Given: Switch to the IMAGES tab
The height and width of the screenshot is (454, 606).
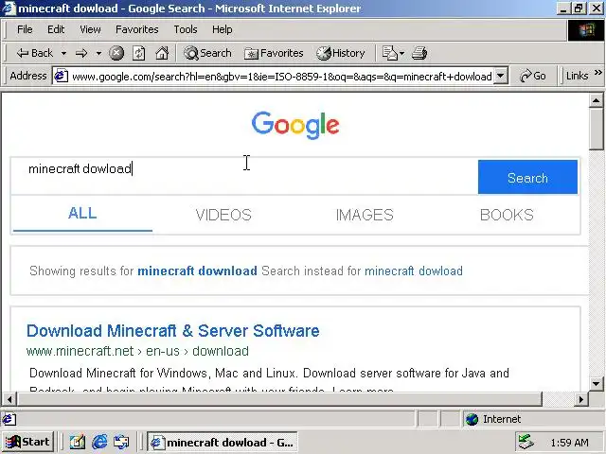Looking at the screenshot, I should pyautogui.click(x=365, y=215).
